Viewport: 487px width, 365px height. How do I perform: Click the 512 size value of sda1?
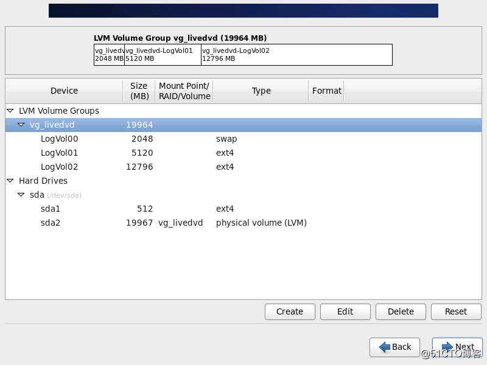145,209
